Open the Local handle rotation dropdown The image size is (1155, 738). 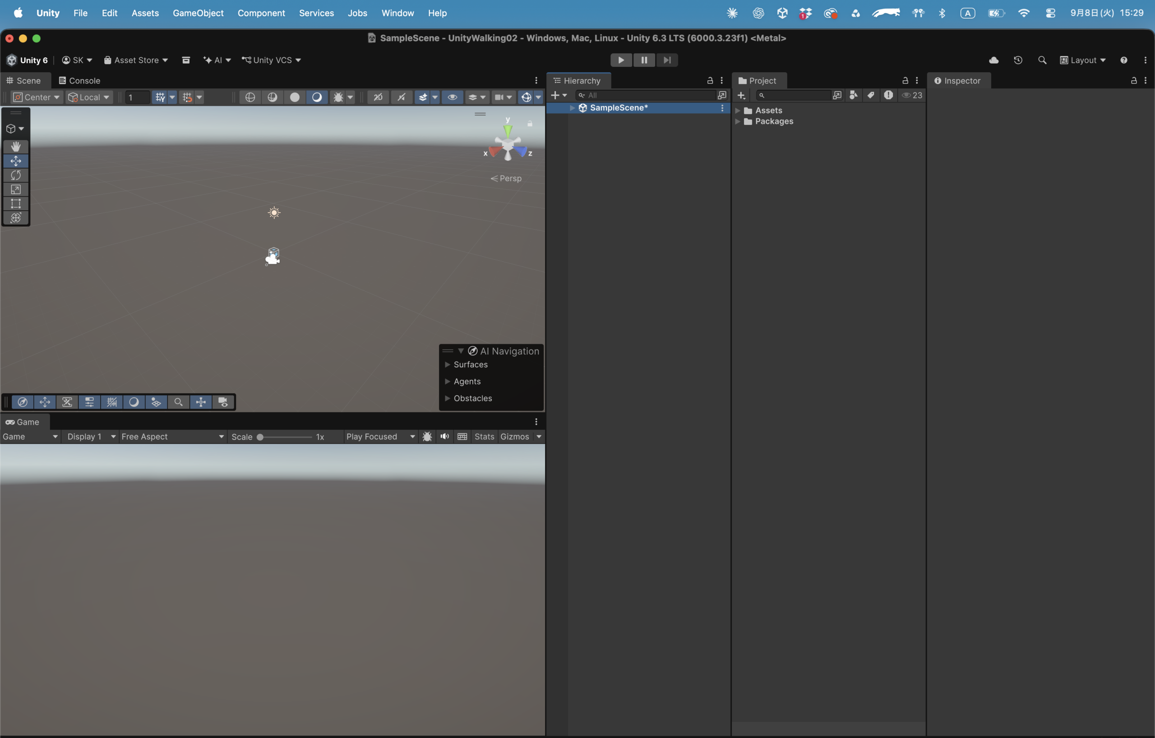tap(89, 97)
